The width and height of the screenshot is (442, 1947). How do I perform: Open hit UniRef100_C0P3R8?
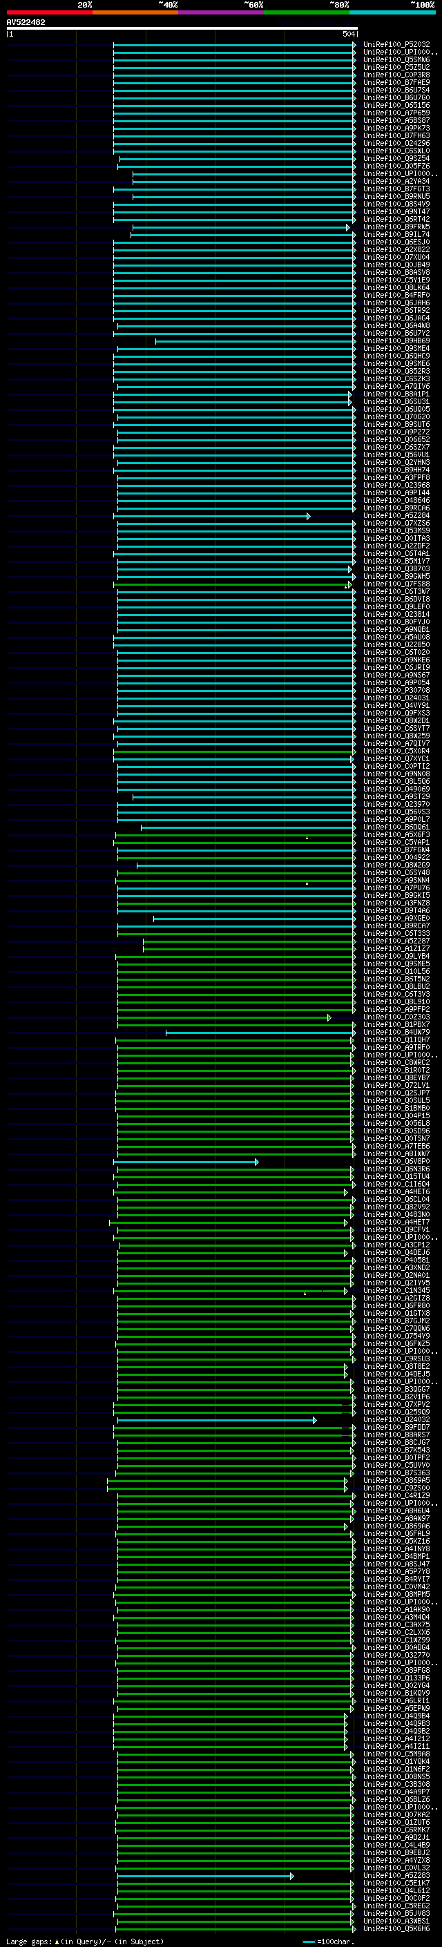click(x=396, y=75)
